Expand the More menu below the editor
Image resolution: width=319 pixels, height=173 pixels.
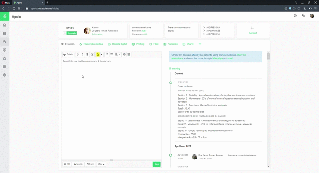click(101, 164)
